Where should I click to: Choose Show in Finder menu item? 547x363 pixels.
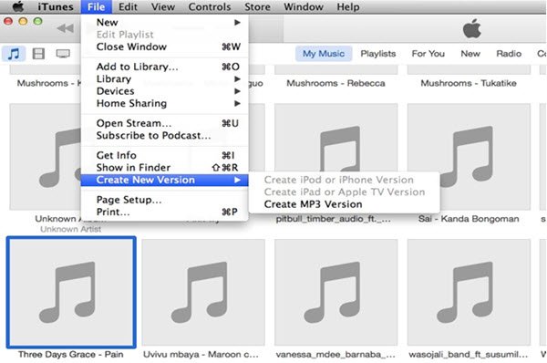(x=165, y=168)
